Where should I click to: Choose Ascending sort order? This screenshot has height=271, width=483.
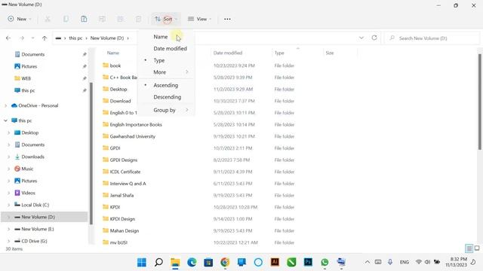(166, 85)
